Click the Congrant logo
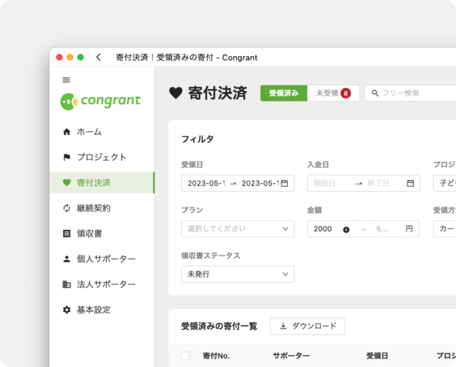 [x=101, y=101]
